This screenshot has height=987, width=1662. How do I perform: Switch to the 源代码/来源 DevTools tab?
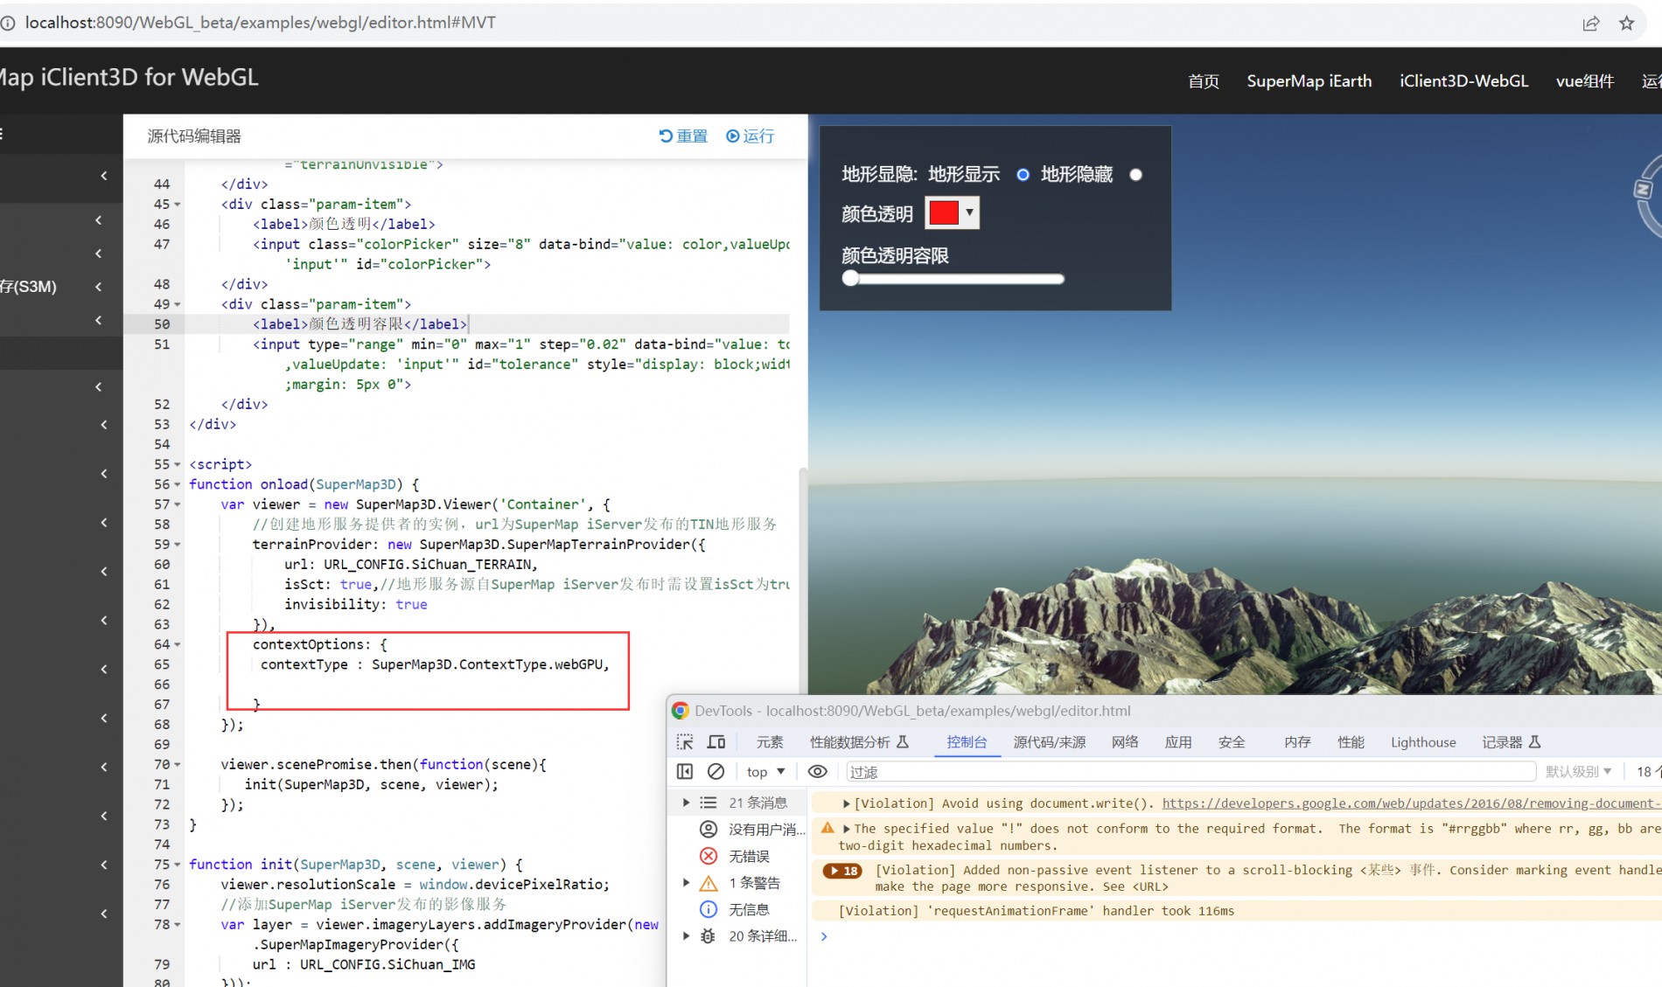(1050, 742)
